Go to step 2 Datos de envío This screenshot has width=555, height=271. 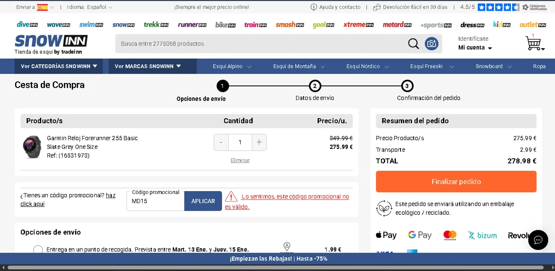315,86
